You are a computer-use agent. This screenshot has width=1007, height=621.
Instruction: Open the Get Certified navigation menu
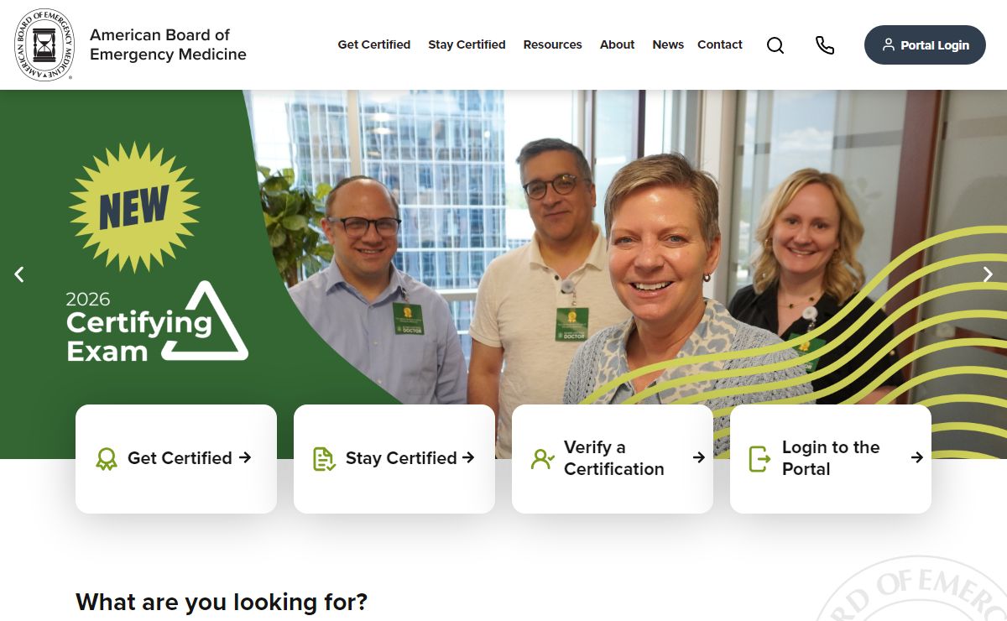(x=374, y=44)
